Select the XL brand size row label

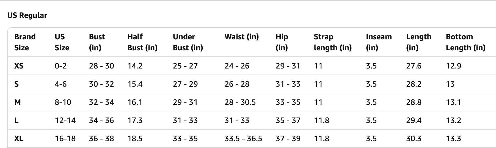19,139
